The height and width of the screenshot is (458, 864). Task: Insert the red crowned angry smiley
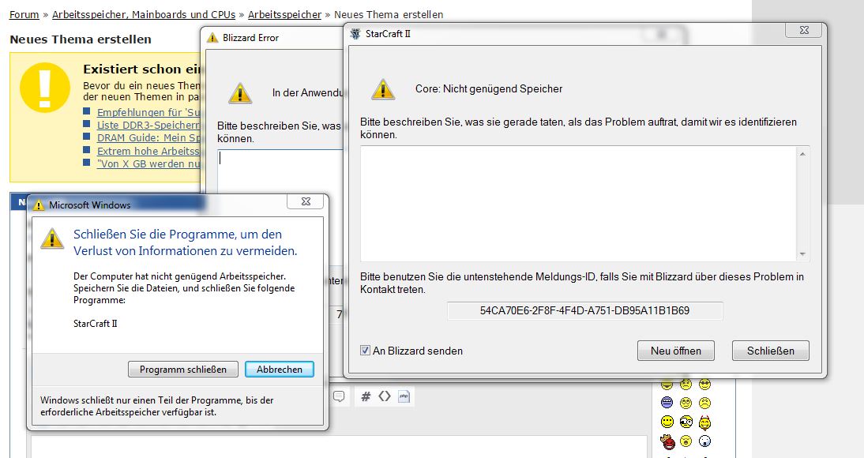(x=668, y=441)
